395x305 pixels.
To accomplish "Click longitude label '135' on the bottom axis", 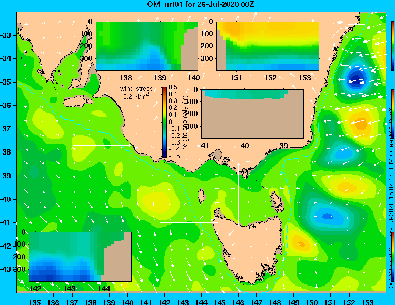I will click(x=35, y=302).
